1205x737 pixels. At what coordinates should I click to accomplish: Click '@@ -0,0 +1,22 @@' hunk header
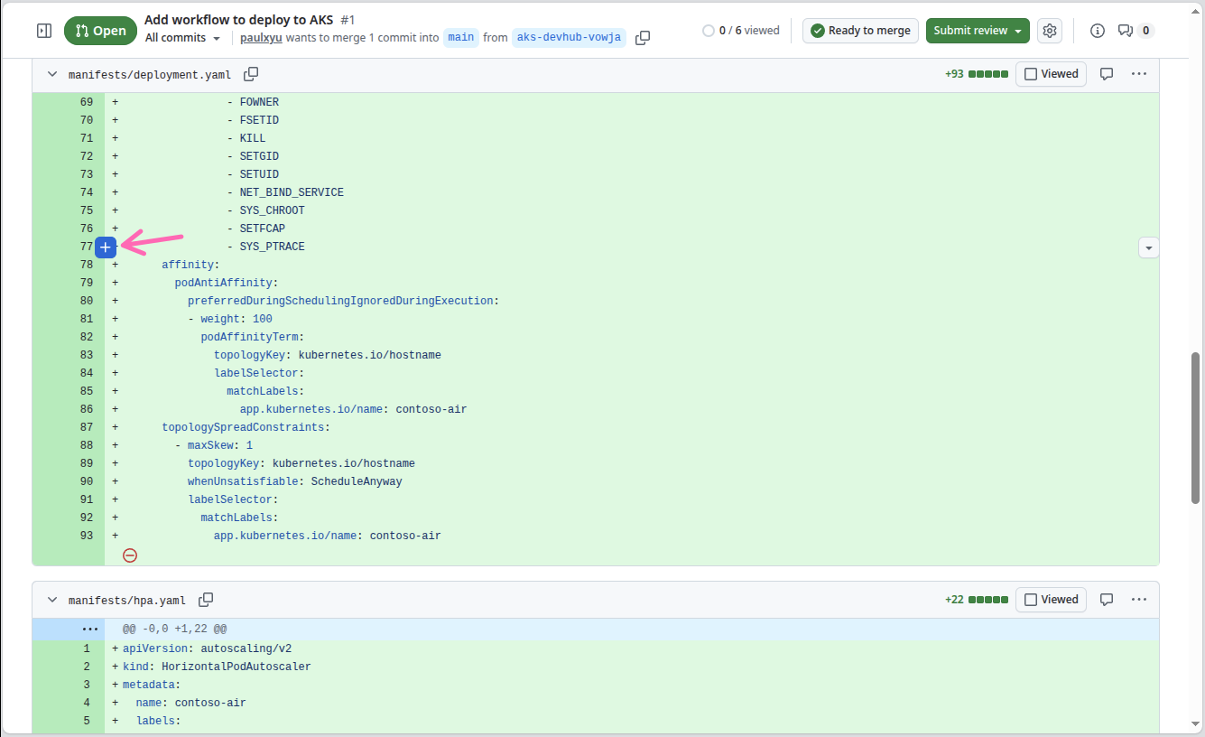coord(632,629)
